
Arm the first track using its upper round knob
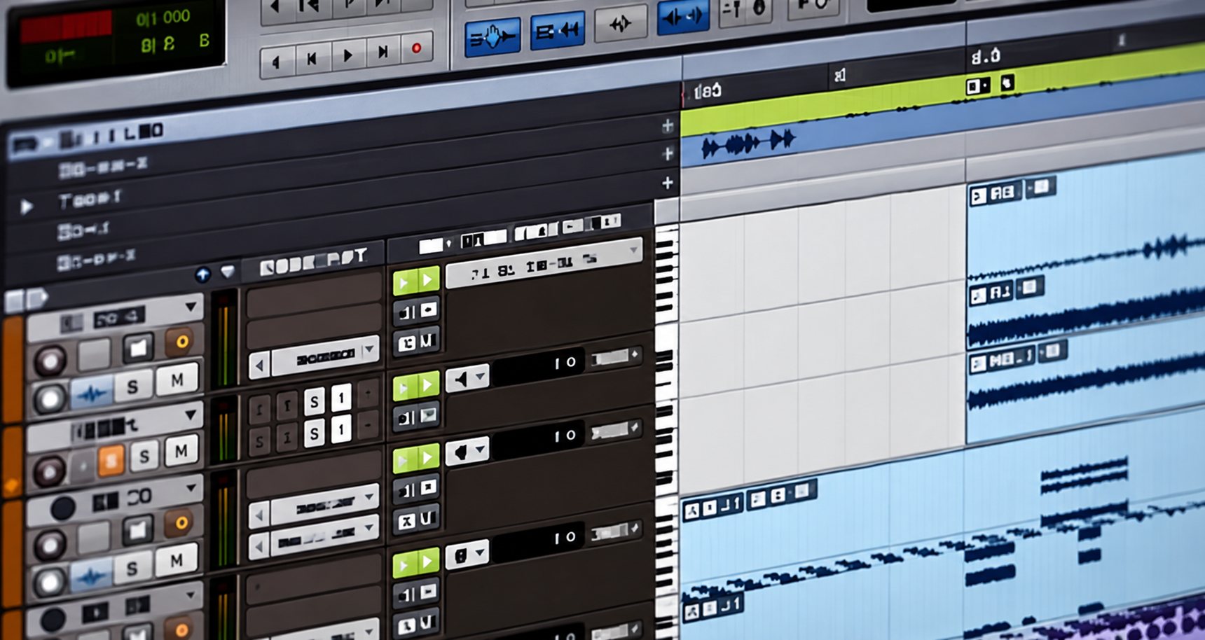tap(50, 361)
